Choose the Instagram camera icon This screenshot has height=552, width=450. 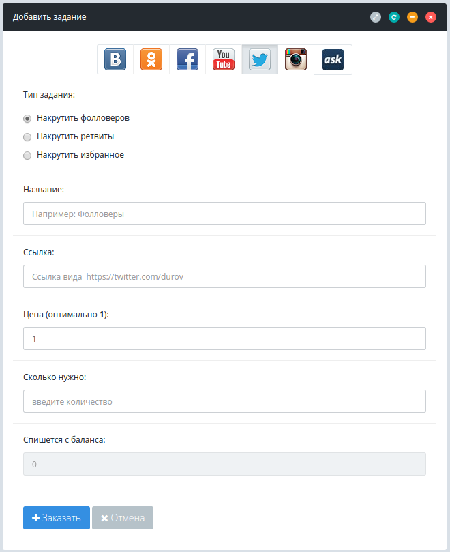pos(296,59)
